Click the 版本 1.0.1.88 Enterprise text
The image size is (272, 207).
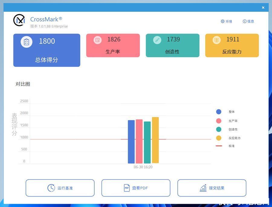pos(49,26)
